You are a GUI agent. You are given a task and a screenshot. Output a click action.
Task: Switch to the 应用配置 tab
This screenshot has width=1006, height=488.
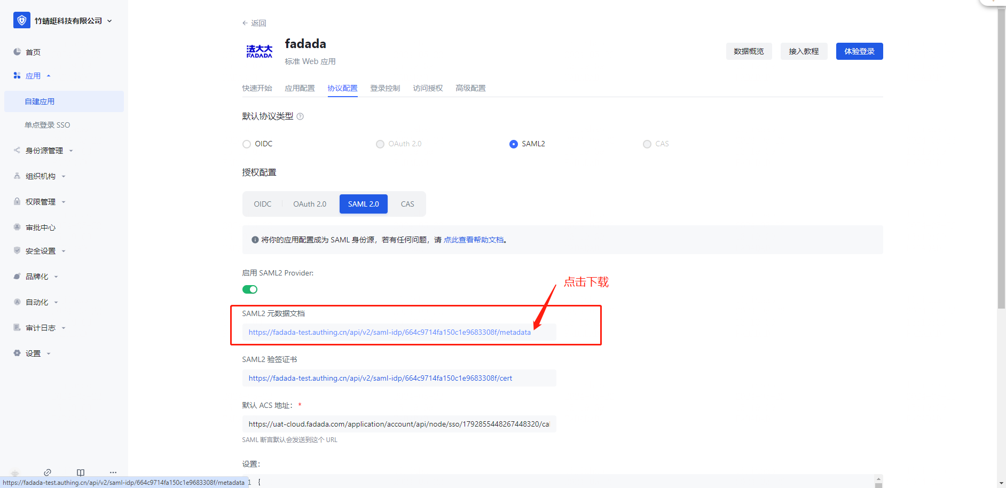click(x=300, y=88)
